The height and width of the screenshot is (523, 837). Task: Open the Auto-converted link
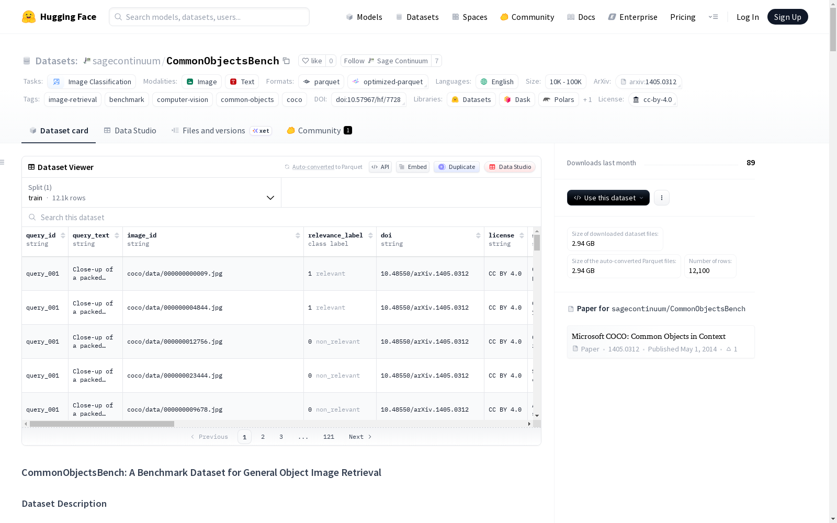[313, 167]
